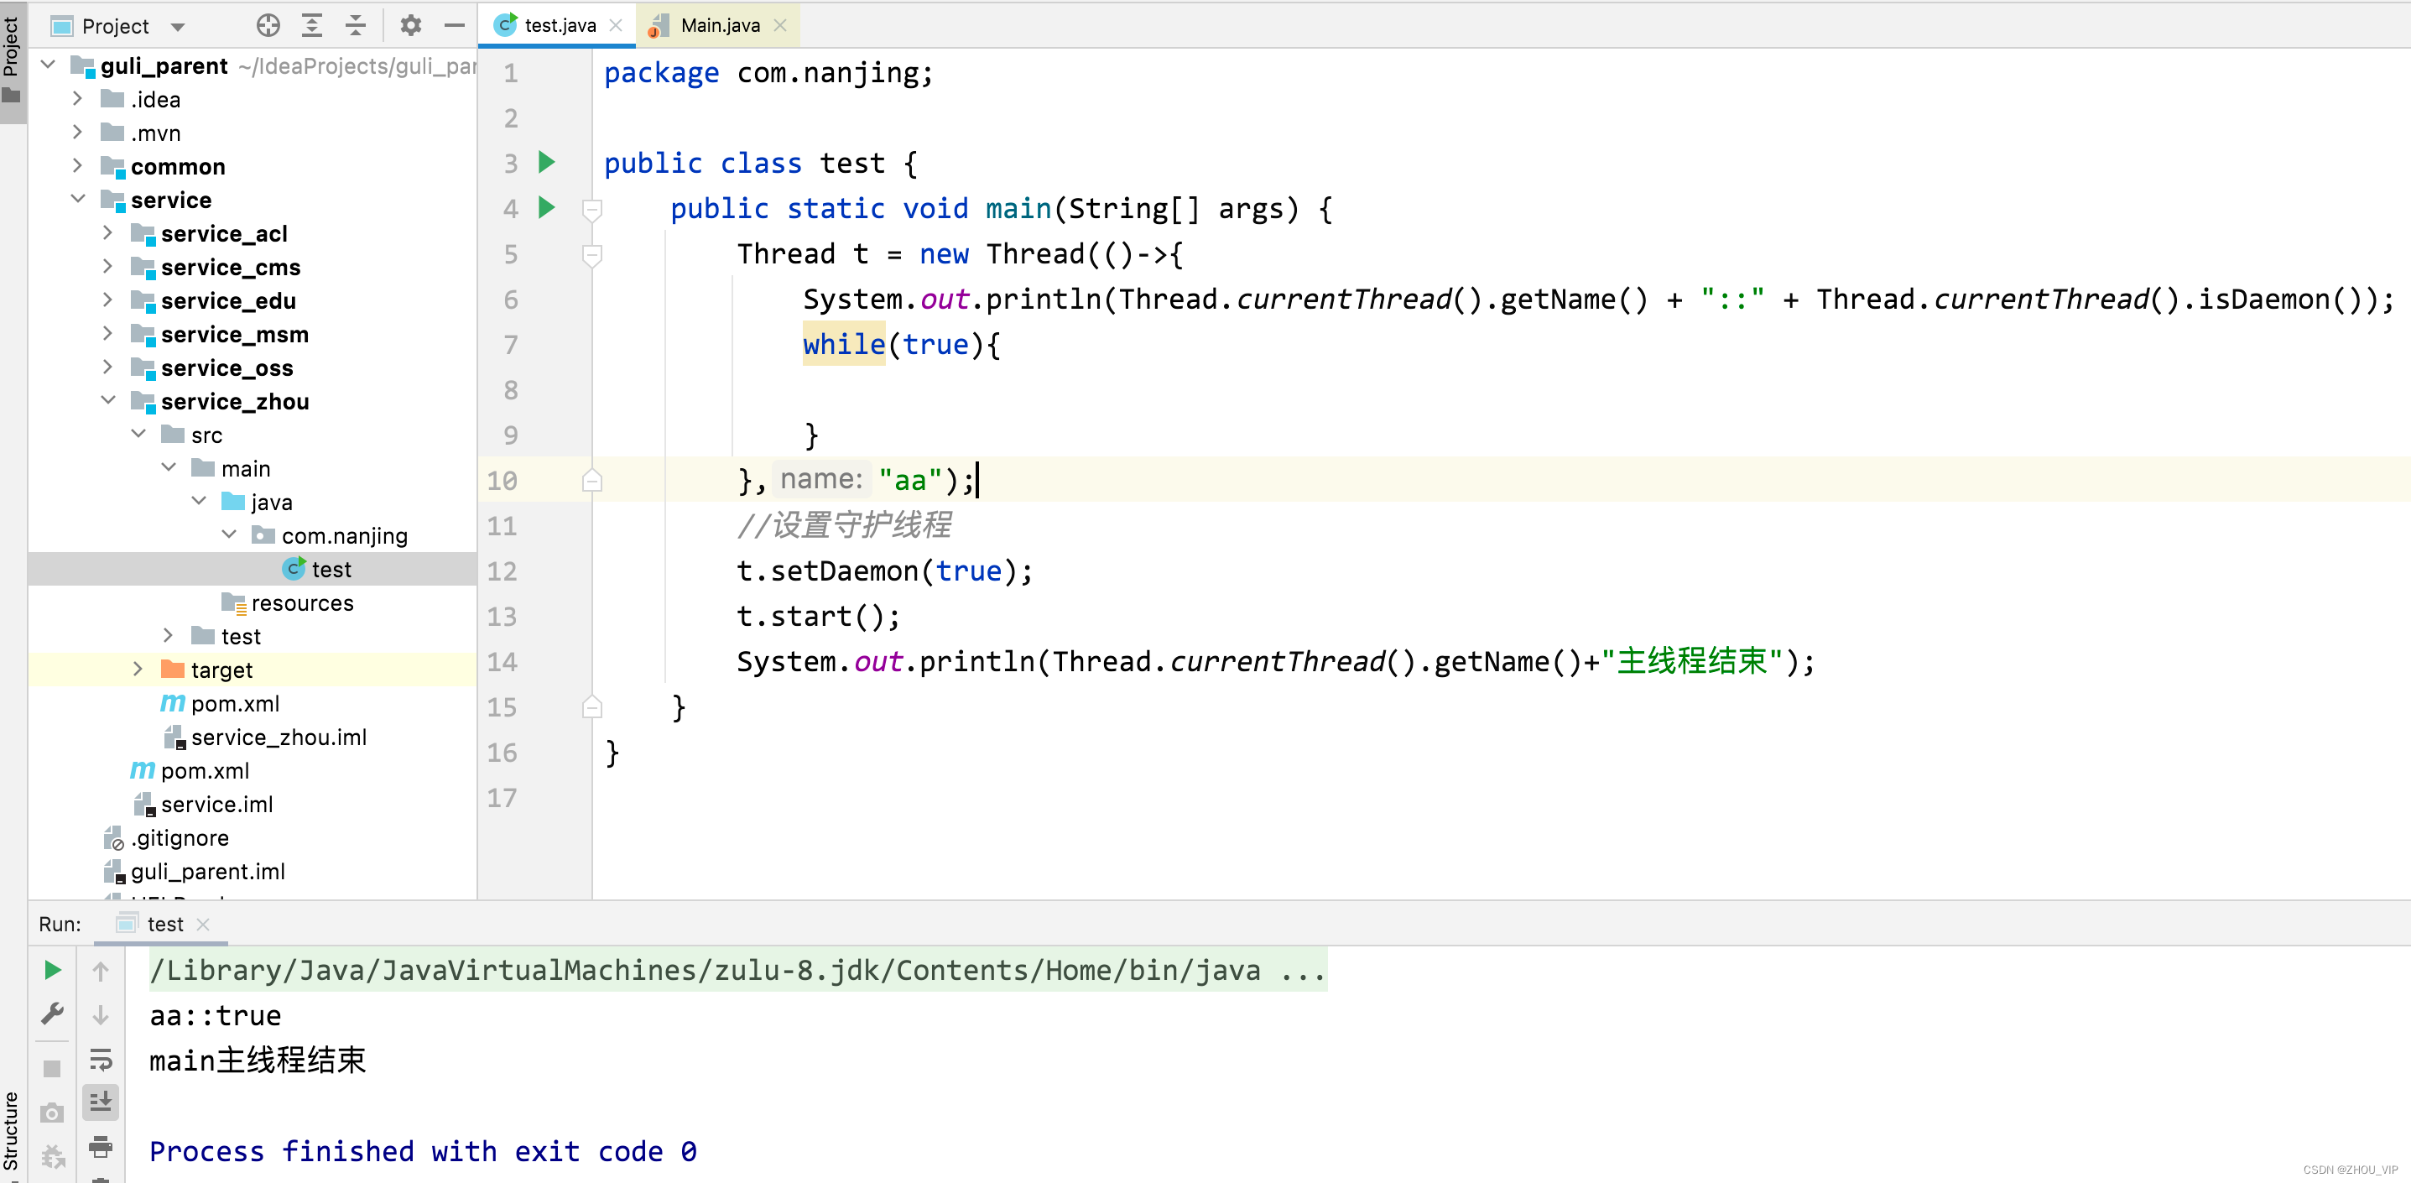
Task: Close the test.java editor tab
Action: [616, 25]
